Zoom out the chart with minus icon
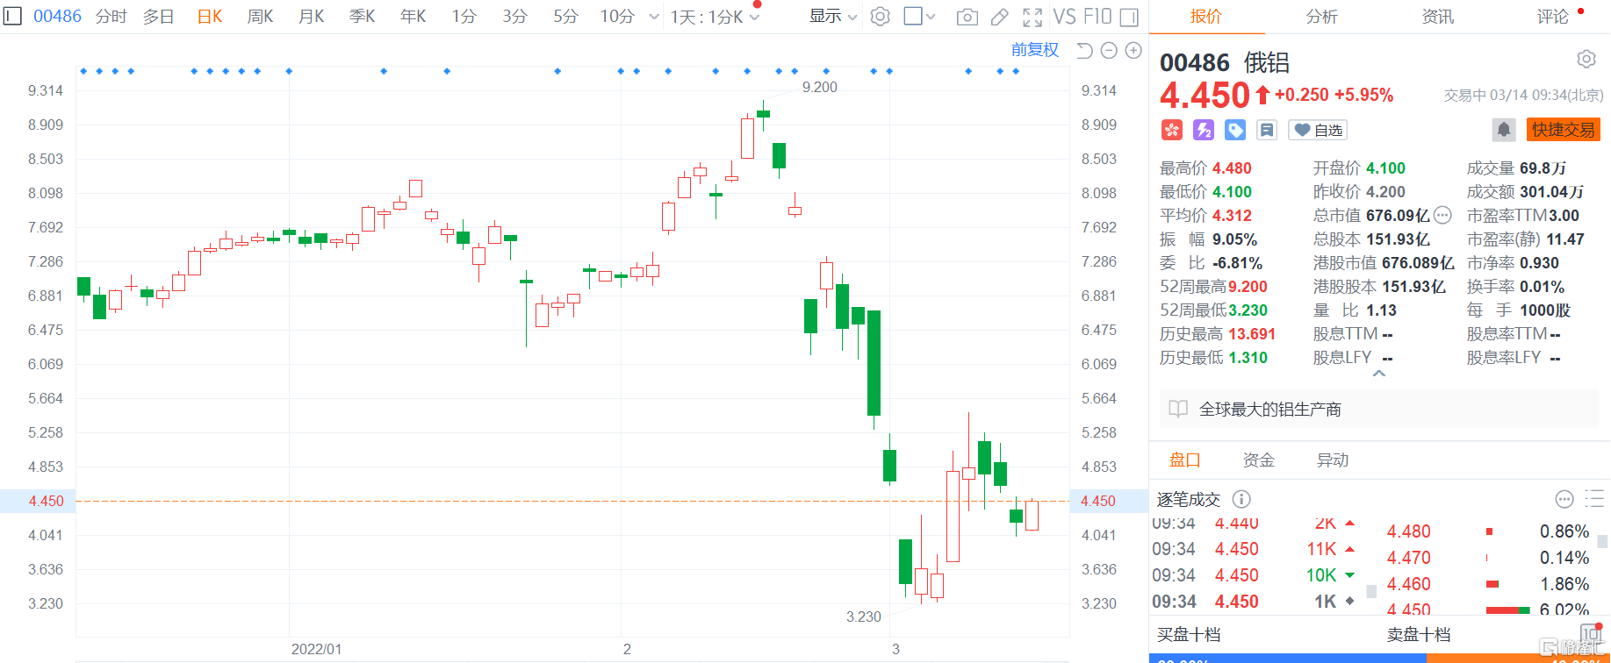Viewport: 1611px width, 663px height. (x=1109, y=50)
